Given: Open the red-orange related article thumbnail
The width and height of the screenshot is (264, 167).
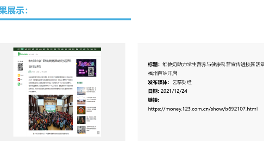Looking at the screenshot, I should click(x=81, y=110).
